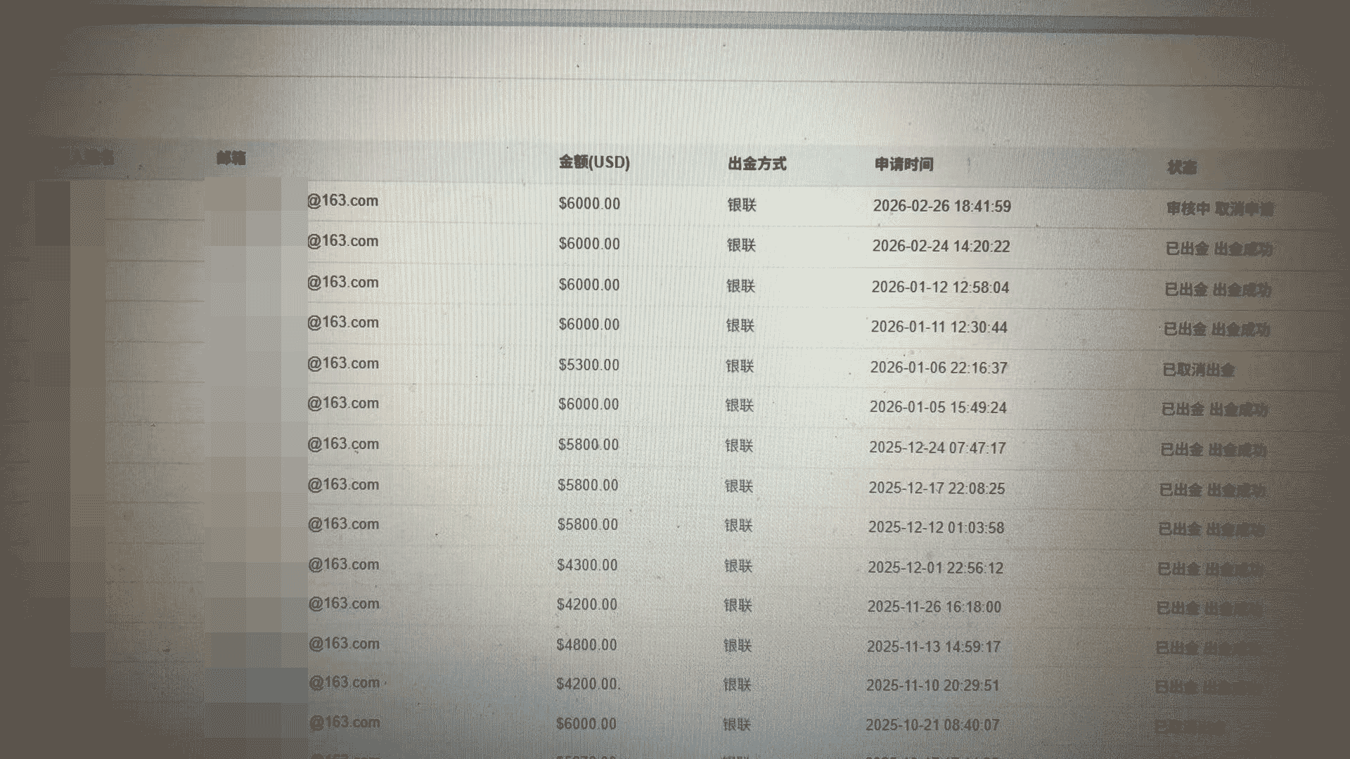Click the 2025-11-26 16:18:00 timestamp cell

click(x=934, y=607)
